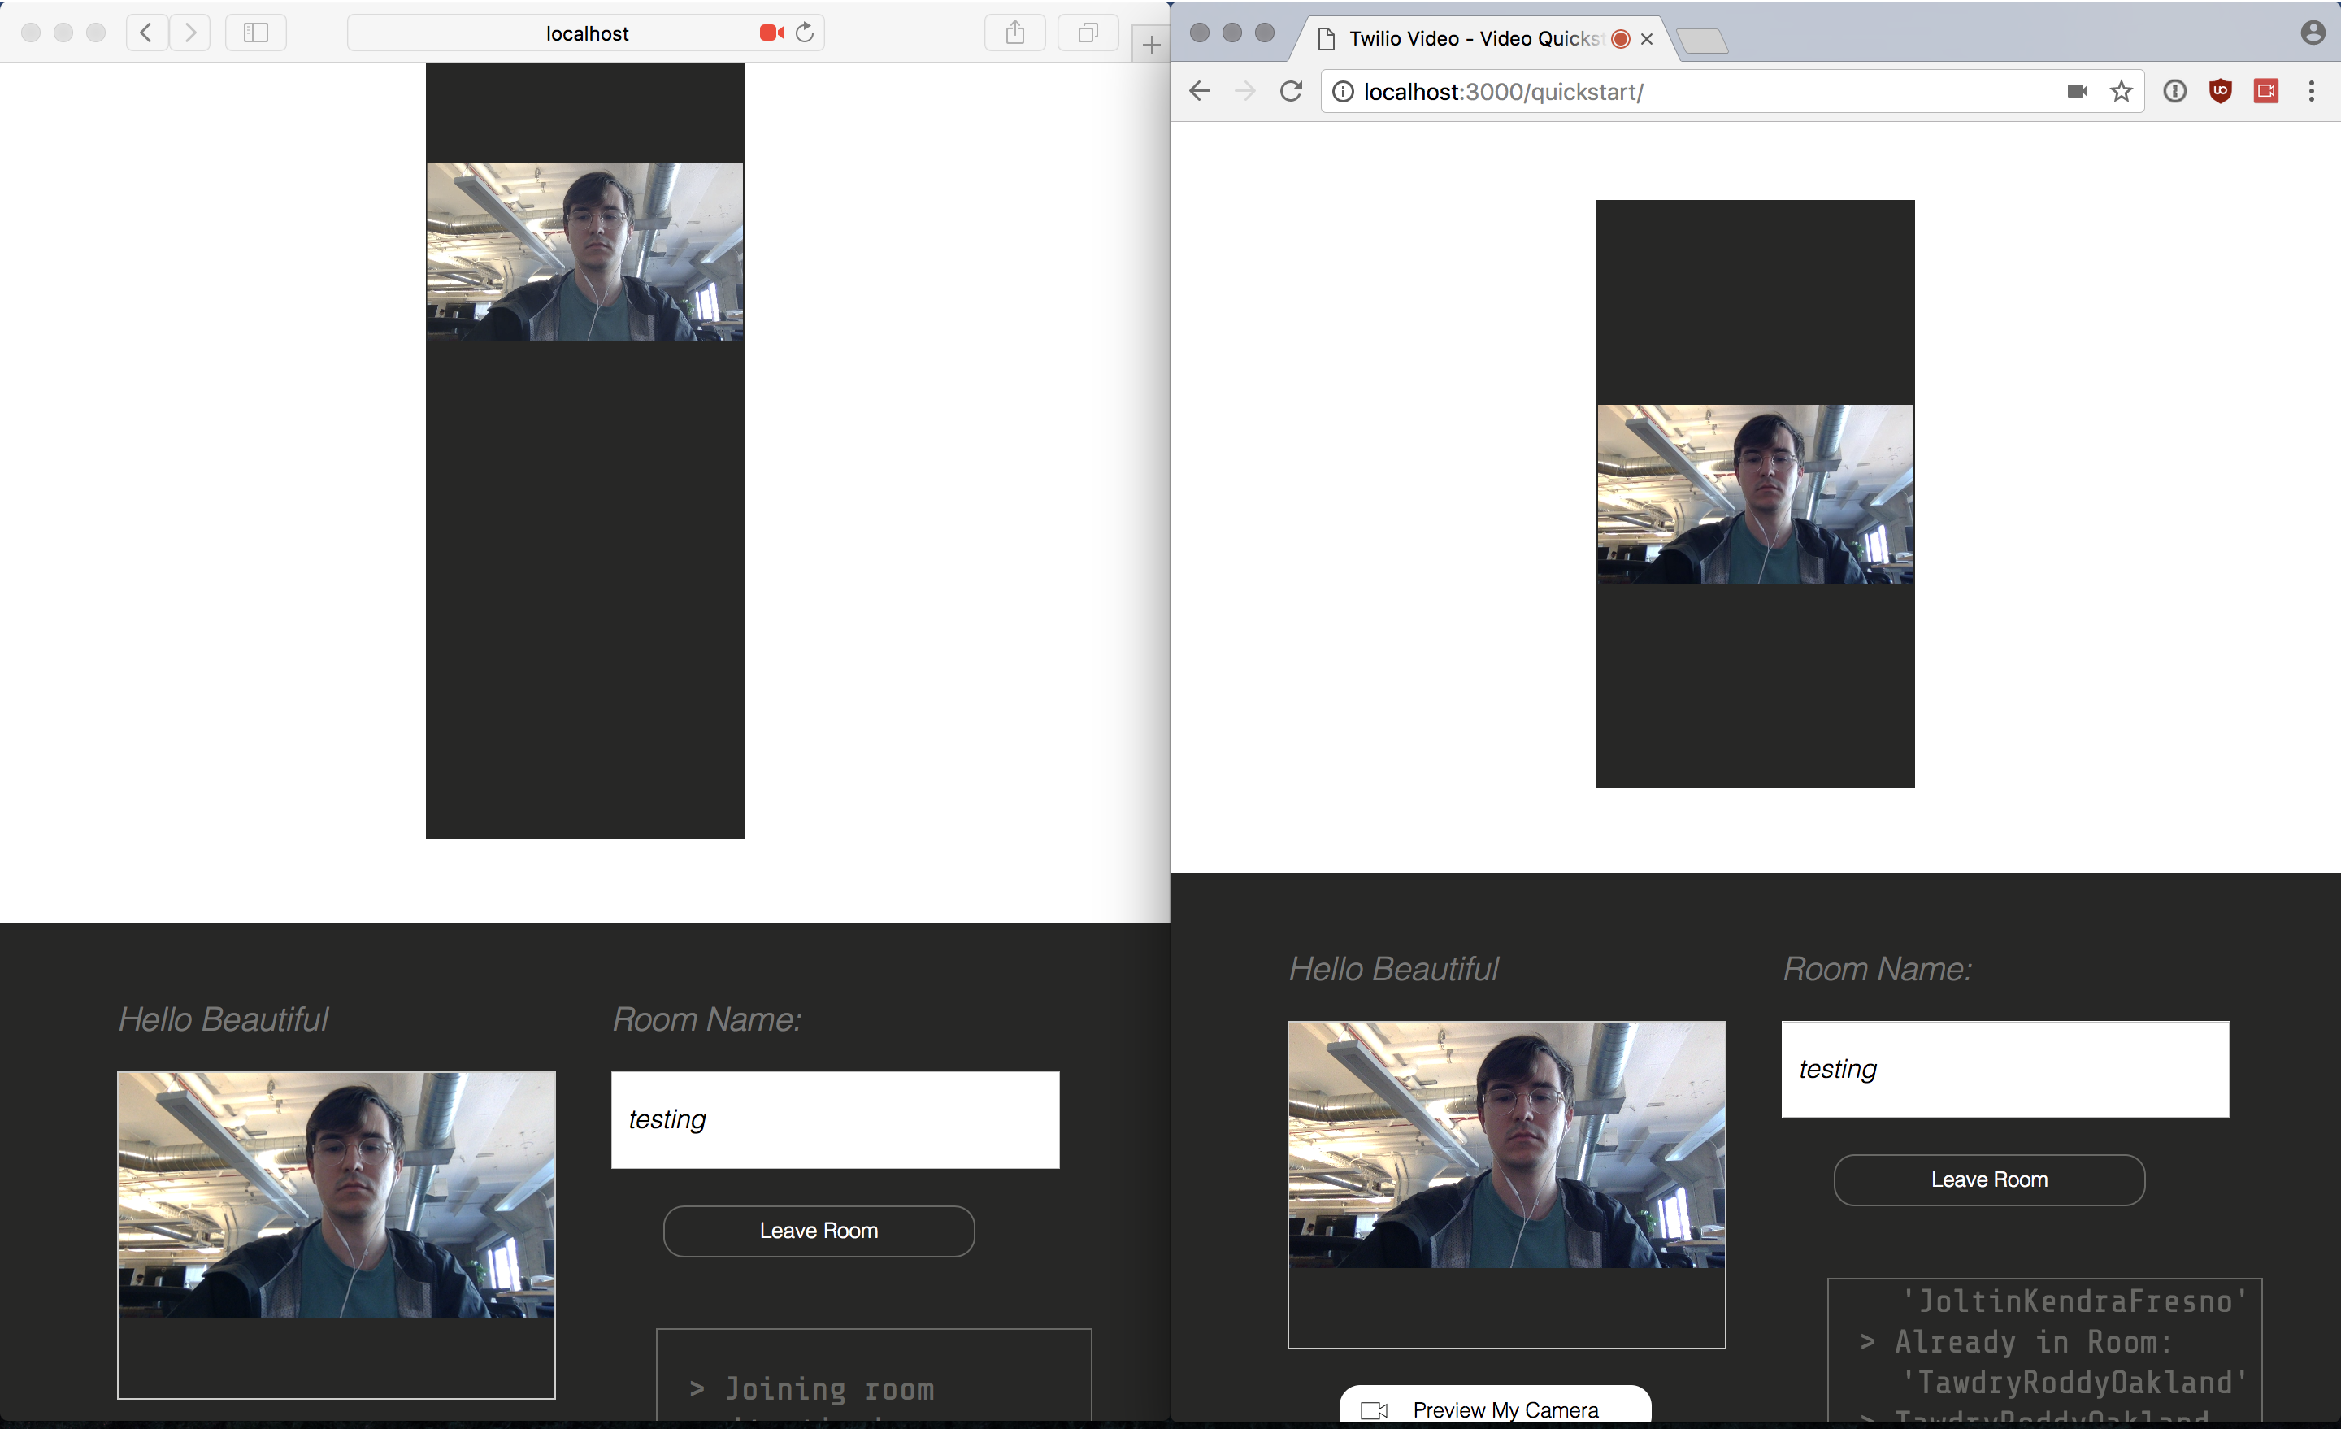Click the remote video in Safari
2341x1429 pixels.
click(x=585, y=252)
